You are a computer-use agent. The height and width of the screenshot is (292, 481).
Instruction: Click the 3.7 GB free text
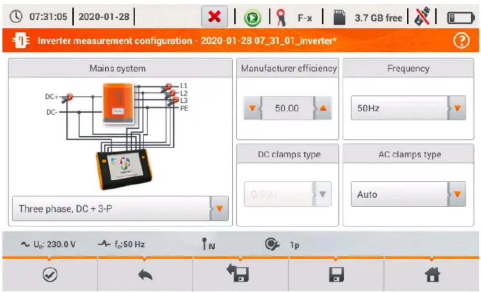coord(378,18)
